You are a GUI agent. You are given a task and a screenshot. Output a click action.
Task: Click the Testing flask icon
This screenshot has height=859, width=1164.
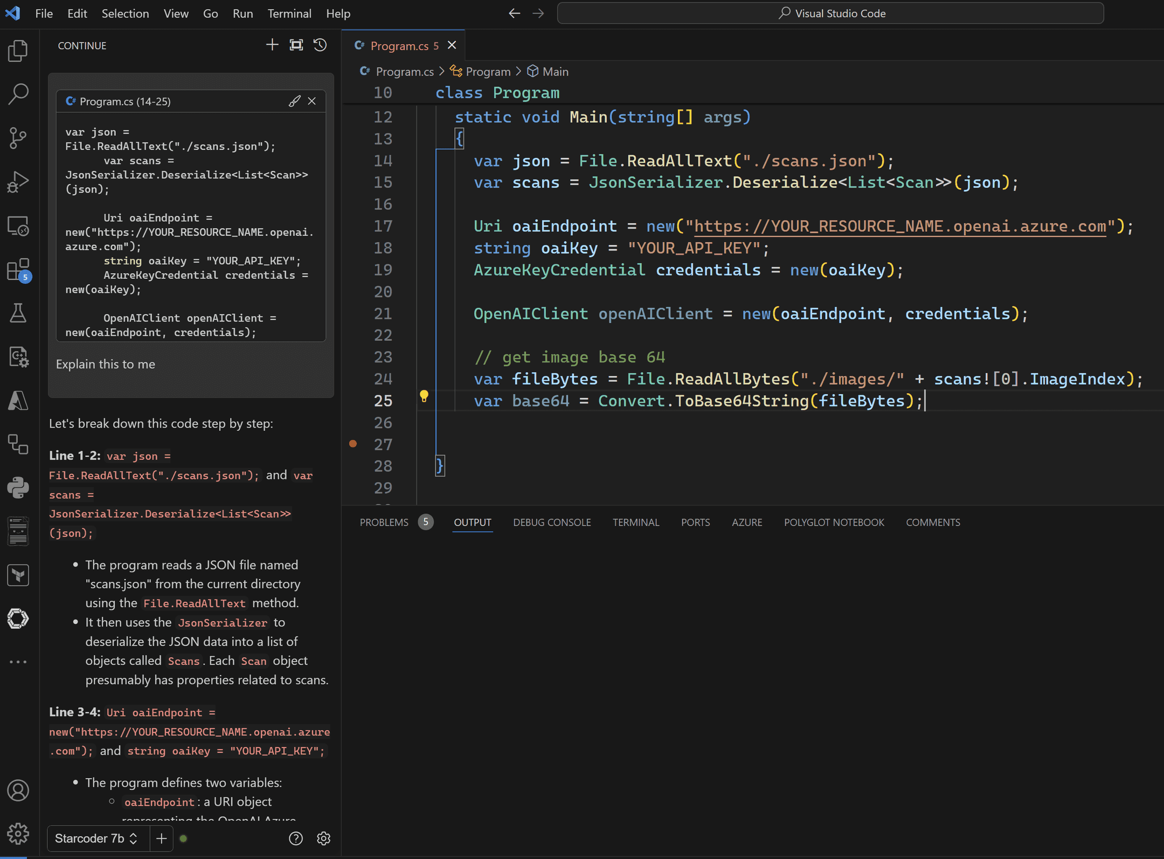click(18, 313)
